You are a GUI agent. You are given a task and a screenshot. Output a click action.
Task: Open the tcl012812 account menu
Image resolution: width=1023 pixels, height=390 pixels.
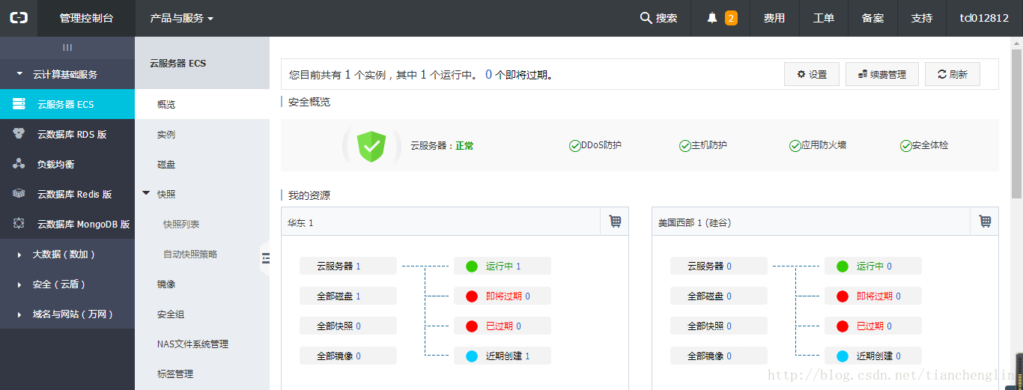coord(984,18)
